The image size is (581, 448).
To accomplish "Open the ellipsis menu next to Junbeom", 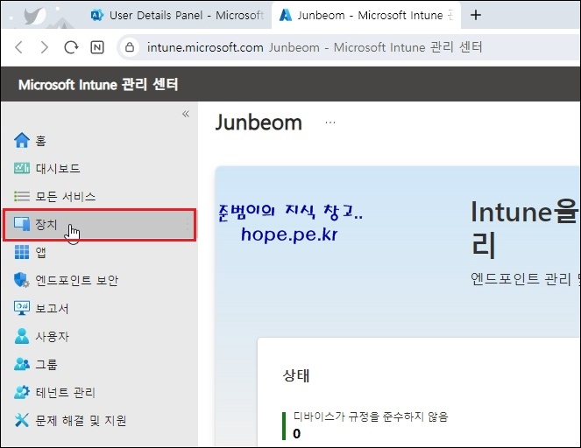I will (330, 122).
